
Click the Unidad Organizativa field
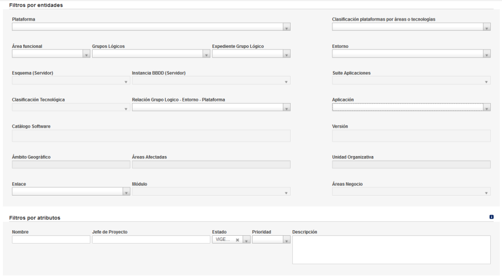[412, 164]
